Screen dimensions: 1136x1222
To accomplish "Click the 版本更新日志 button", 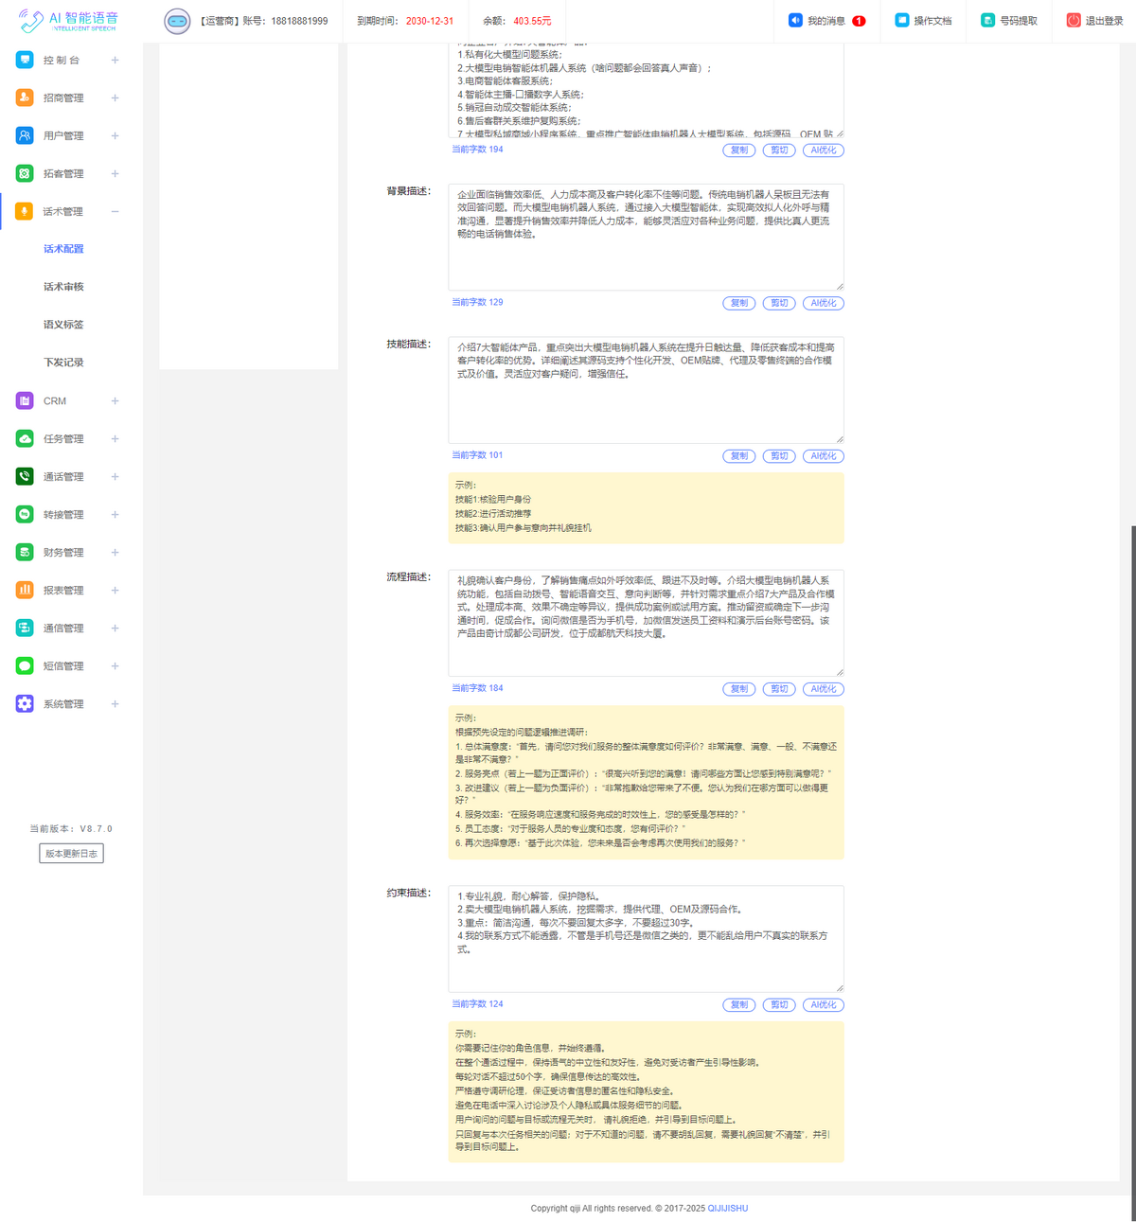I will click(71, 854).
